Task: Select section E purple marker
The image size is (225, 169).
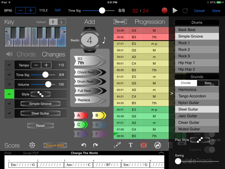Action: [x=81, y=134]
